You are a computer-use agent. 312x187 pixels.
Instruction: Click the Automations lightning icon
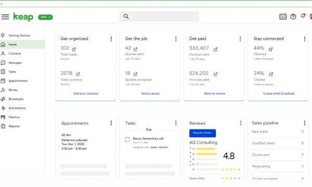(3, 108)
